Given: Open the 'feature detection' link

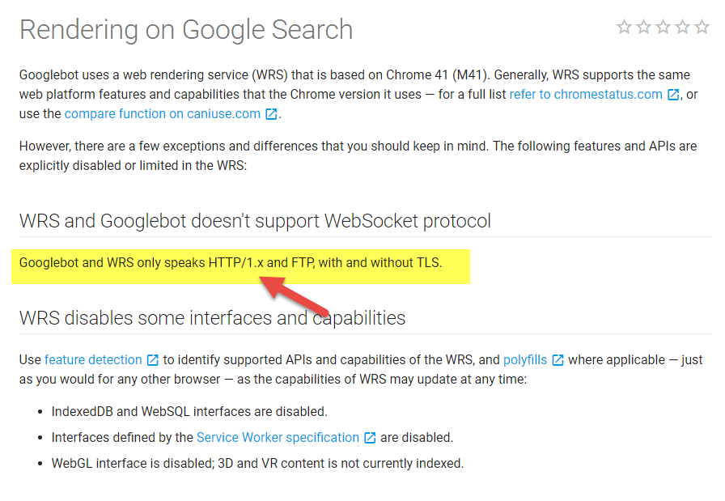Looking at the screenshot, I should pos(93,360).
